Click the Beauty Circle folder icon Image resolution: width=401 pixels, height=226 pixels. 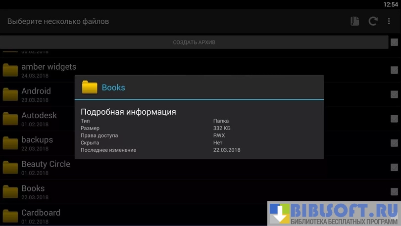(x=10, y=168)
